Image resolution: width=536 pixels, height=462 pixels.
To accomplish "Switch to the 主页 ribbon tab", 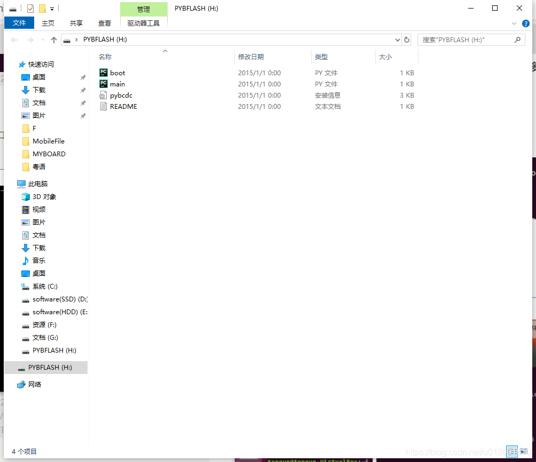I will (x=48, y=23).
